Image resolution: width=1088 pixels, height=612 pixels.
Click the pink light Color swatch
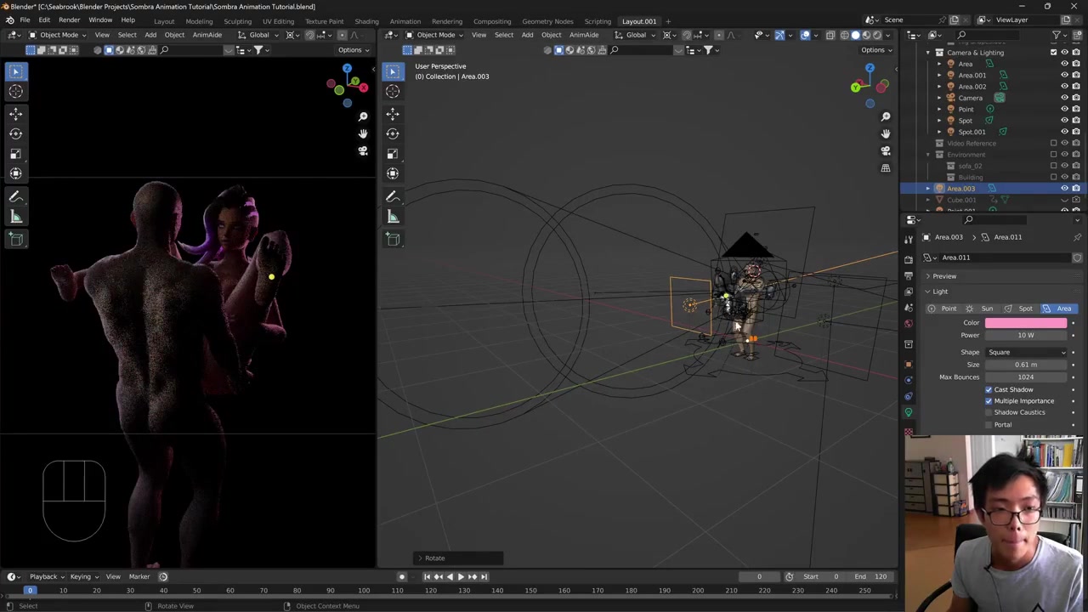(x=1025, y=323)
